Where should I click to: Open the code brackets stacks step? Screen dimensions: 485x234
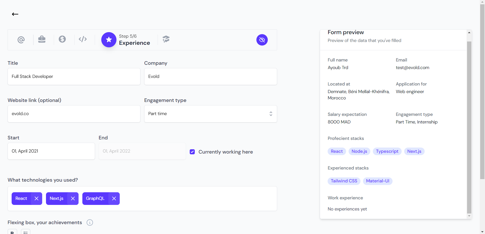click(83, 39)
